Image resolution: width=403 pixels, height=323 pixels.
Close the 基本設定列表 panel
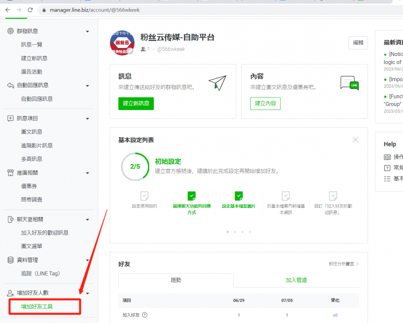pos(355,140)
